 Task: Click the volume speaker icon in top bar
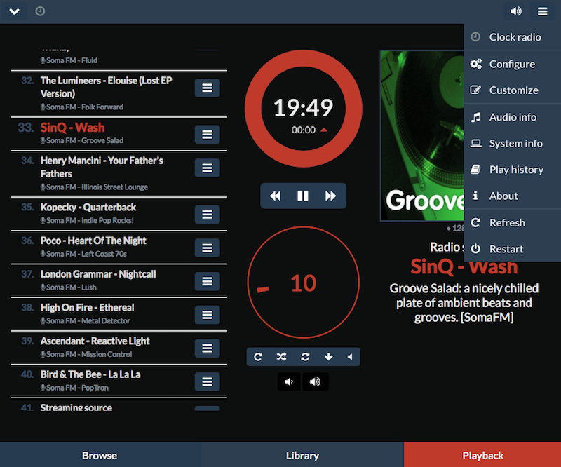point(516,11)
